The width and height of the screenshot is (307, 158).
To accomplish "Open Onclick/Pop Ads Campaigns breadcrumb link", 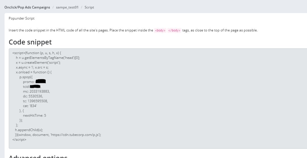I will (27, 7).
